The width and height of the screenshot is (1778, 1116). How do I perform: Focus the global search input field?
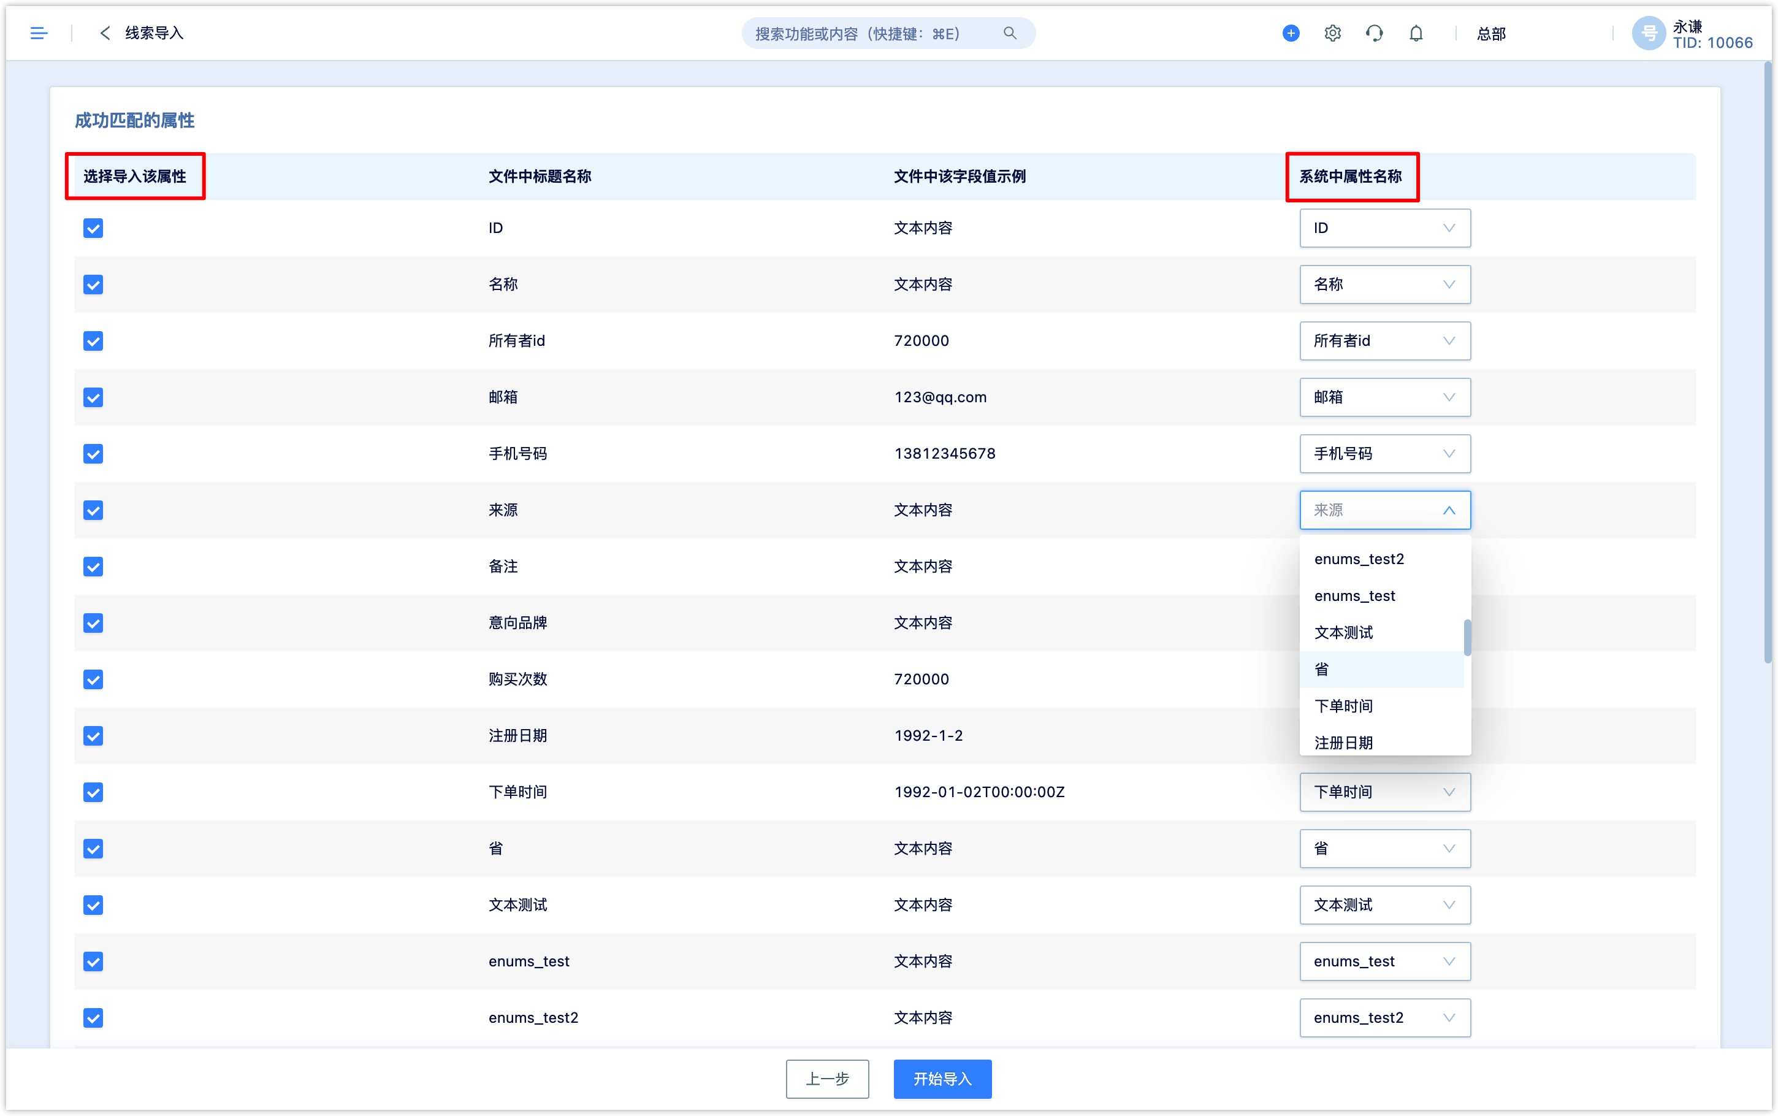point(888,33)
